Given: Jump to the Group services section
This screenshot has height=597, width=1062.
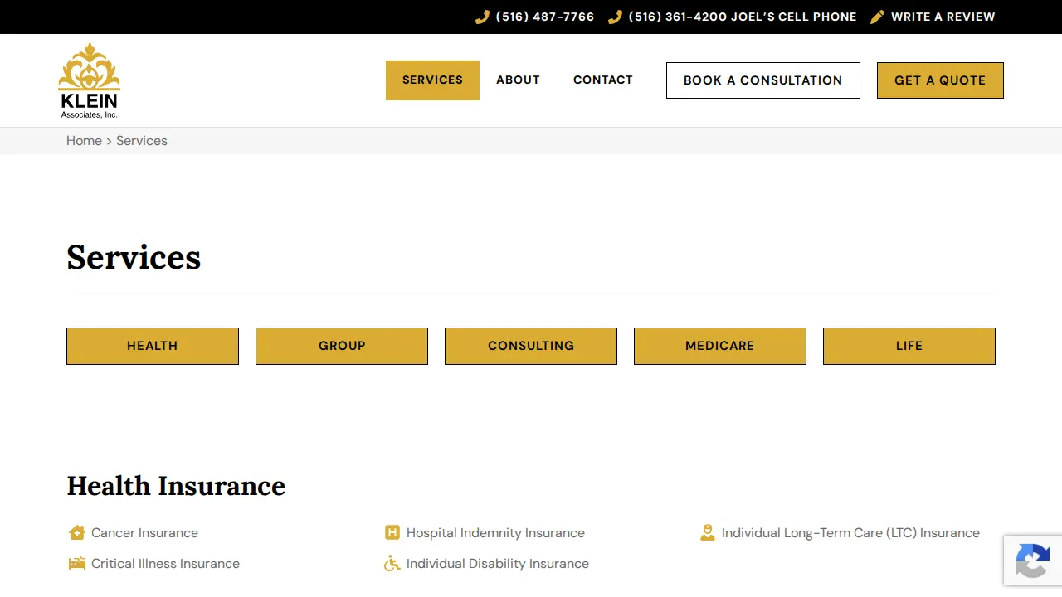Looking at the screenshot, I should click(x=342, y=346).
